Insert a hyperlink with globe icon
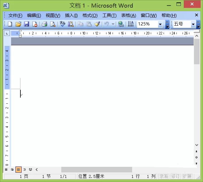Image resolution: width=203 pixels, height=182 pixels. point(121,24)
